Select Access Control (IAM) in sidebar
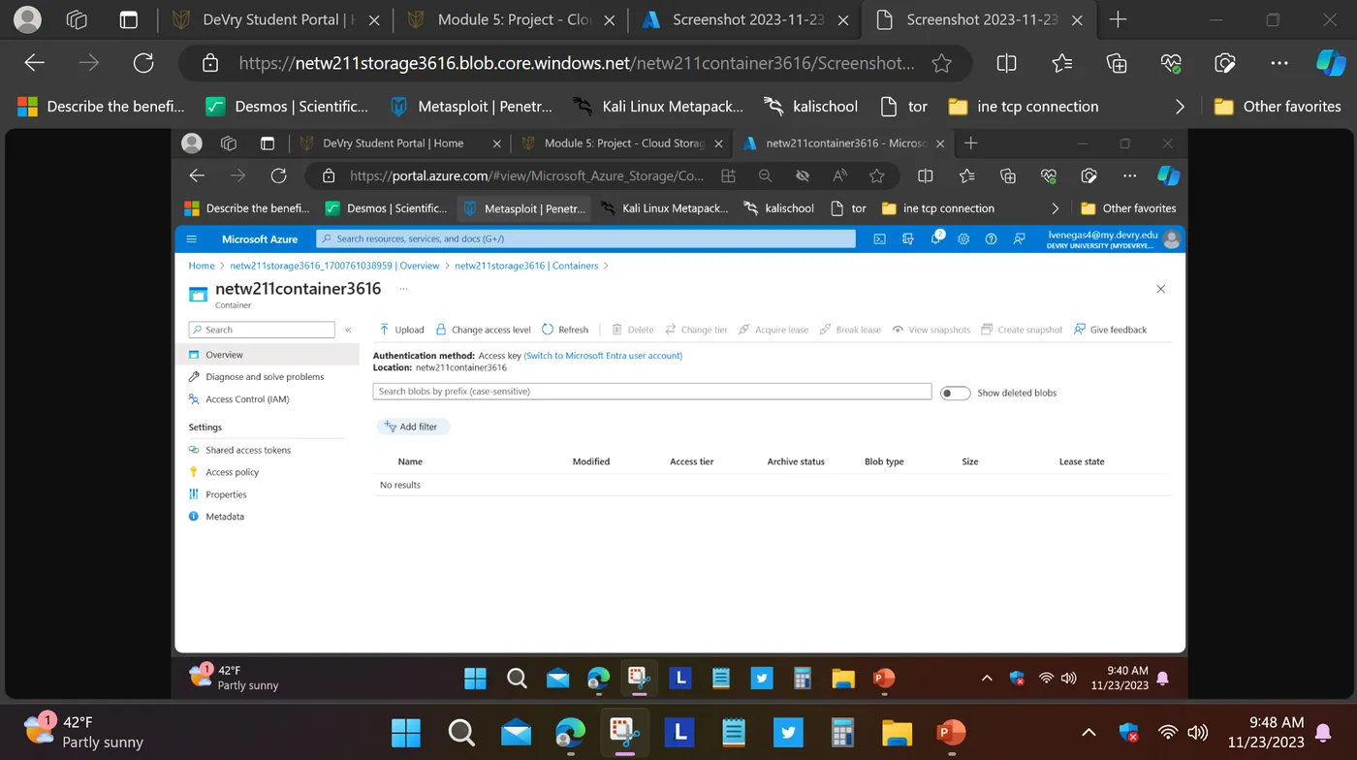Viewport: 1357px width, 760px height. [247, 399]
